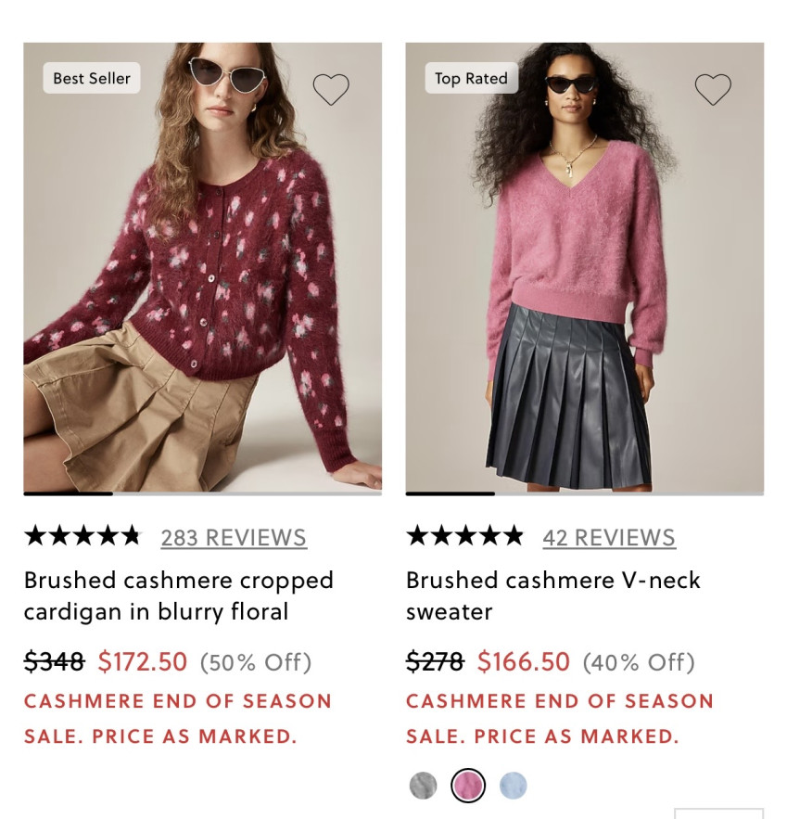This screenshot has height=819, width=787.
Task: Click the cardigan's Cashmere End of Season Sale text
Action: [178, 719]
